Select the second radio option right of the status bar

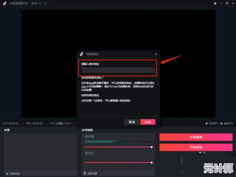pyautogui.click(x=221, y=124)
